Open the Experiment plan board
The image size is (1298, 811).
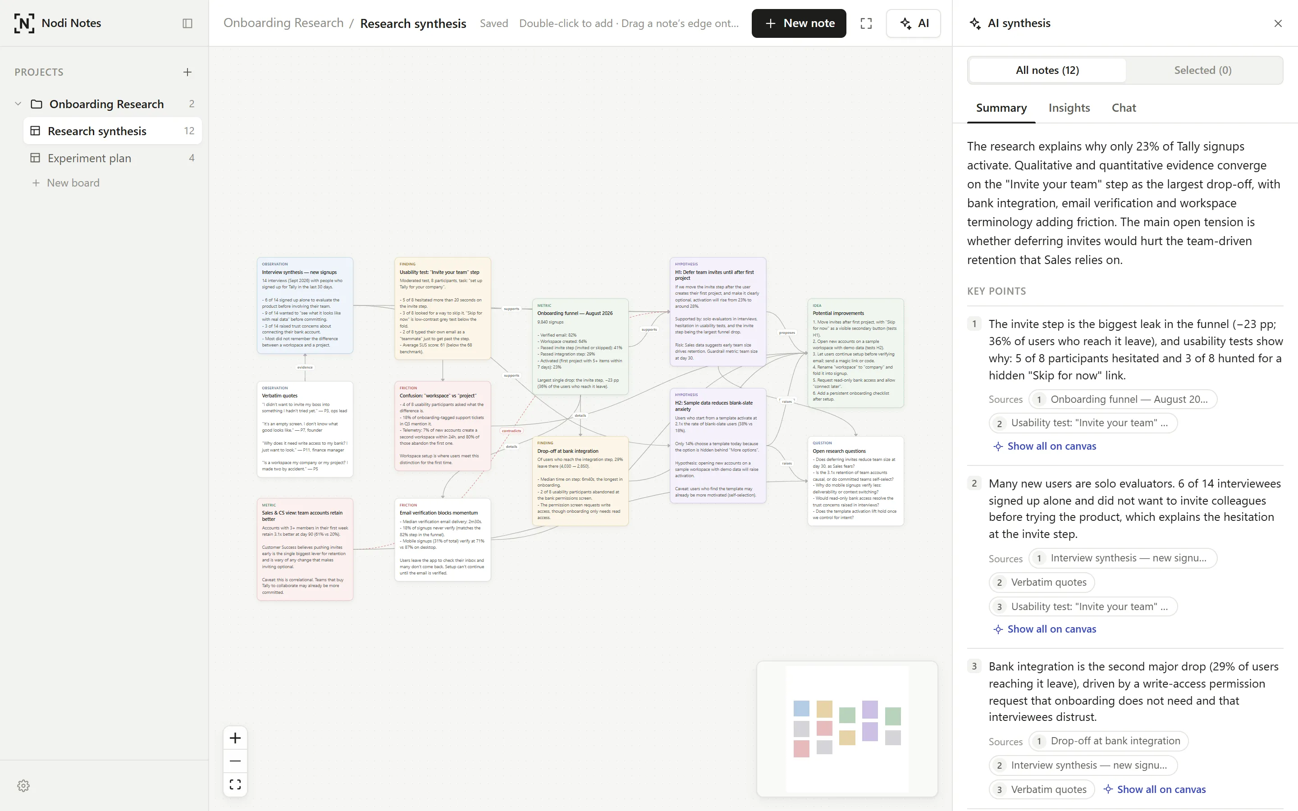(x=113, y=158)
